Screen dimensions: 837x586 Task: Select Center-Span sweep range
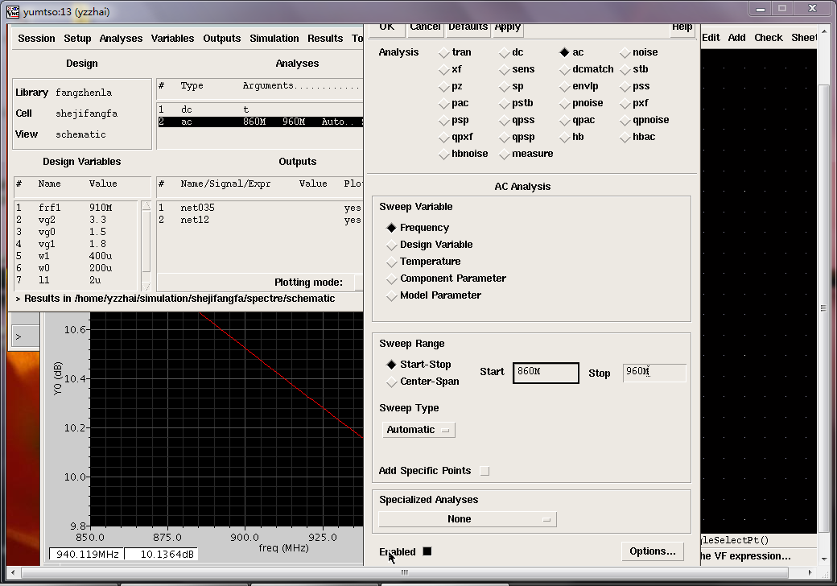point(392,382)
